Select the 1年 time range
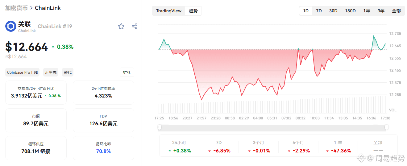Viewport: 407px width, 166px height. tap(367, 11)
